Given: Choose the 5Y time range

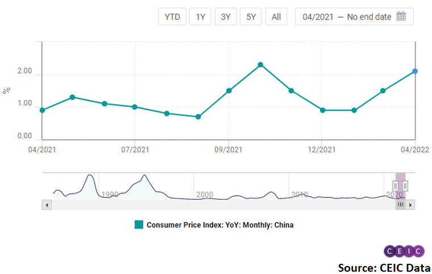Looking at the screenshot, I should [251, 16].
